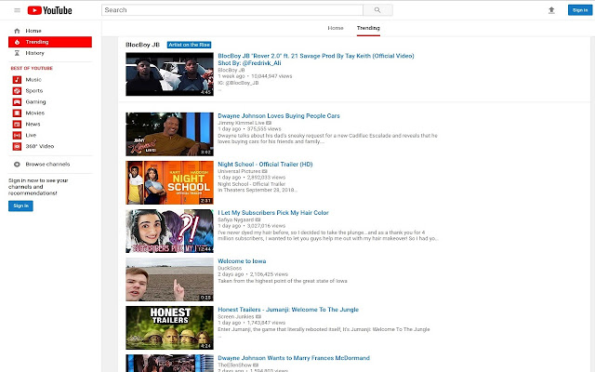The width and height of the screenshot is (595, 372).
Task: Click the Sports category icon
Action: 17,91
